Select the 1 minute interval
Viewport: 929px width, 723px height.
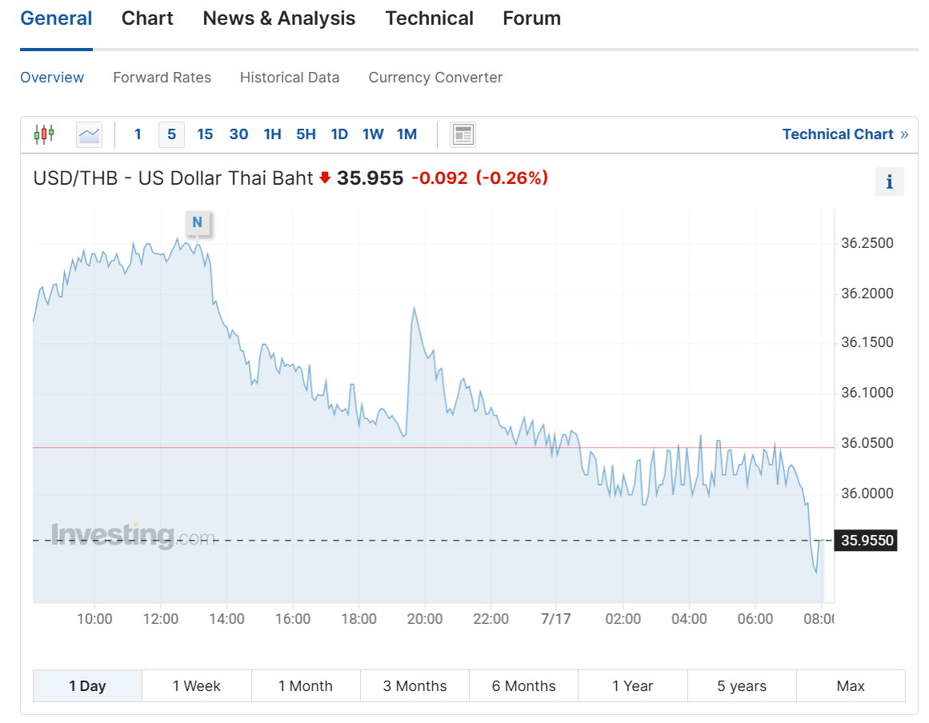pyautogui.click(x=138, y=134)
